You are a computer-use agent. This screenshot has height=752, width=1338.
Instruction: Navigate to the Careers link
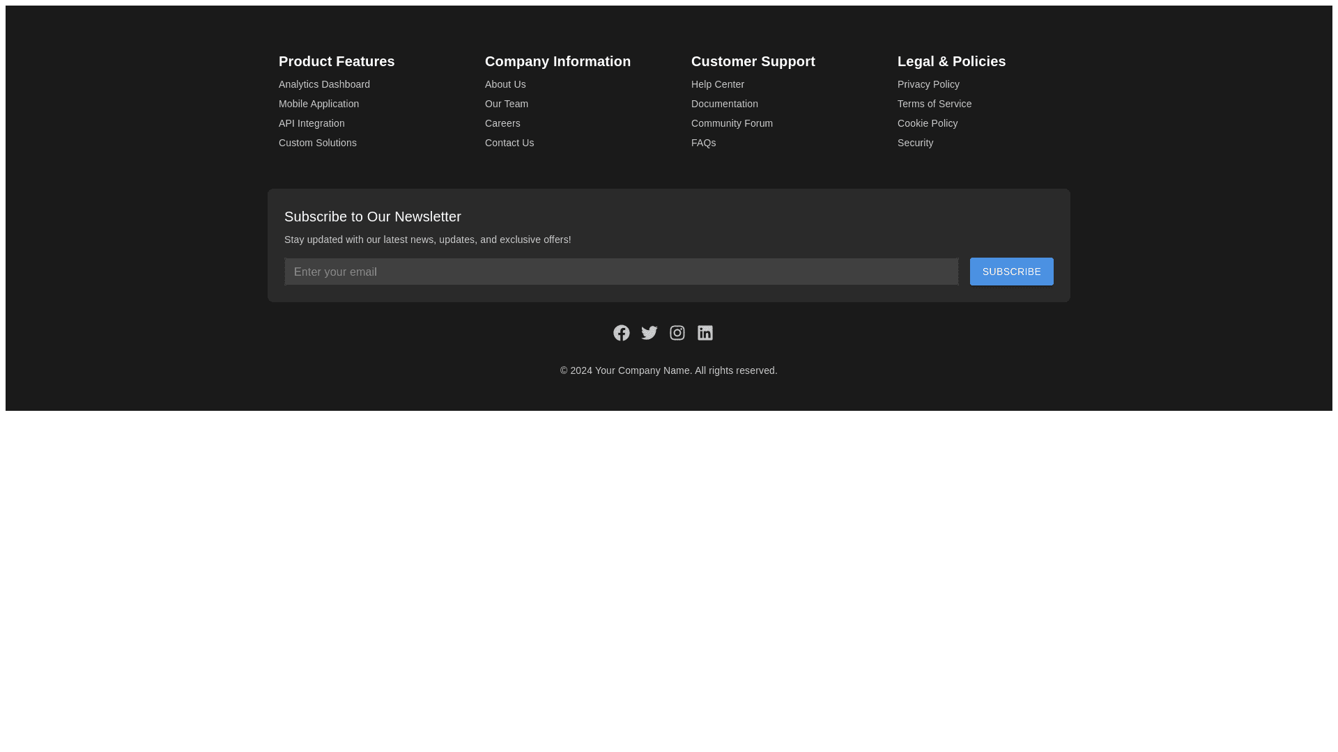click(502, 123)
